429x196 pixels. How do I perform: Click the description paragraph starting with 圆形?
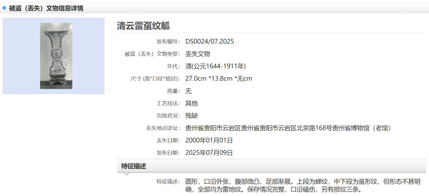pyautogui.click(x=302, y=185)
